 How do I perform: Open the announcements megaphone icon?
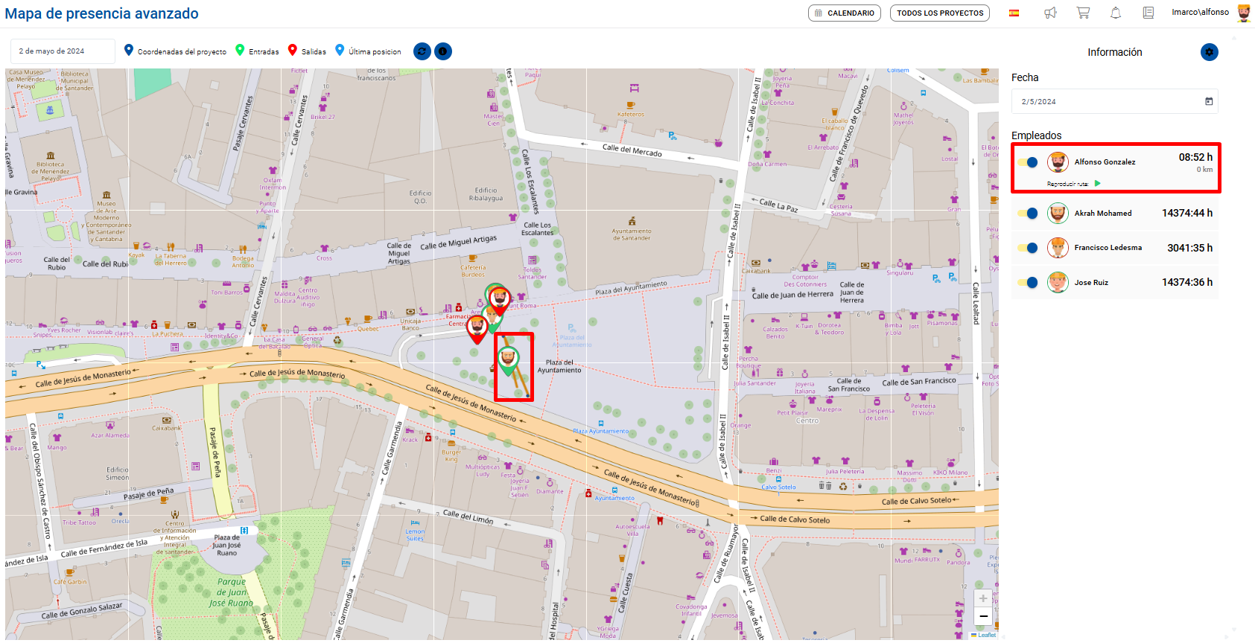coord(1050,13)
